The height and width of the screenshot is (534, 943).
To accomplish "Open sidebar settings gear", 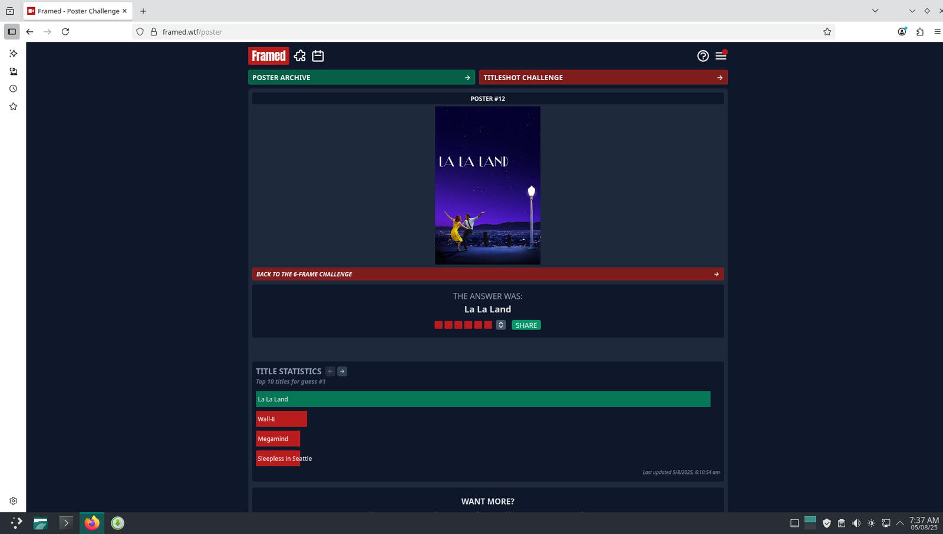I will tap(13, 501).
